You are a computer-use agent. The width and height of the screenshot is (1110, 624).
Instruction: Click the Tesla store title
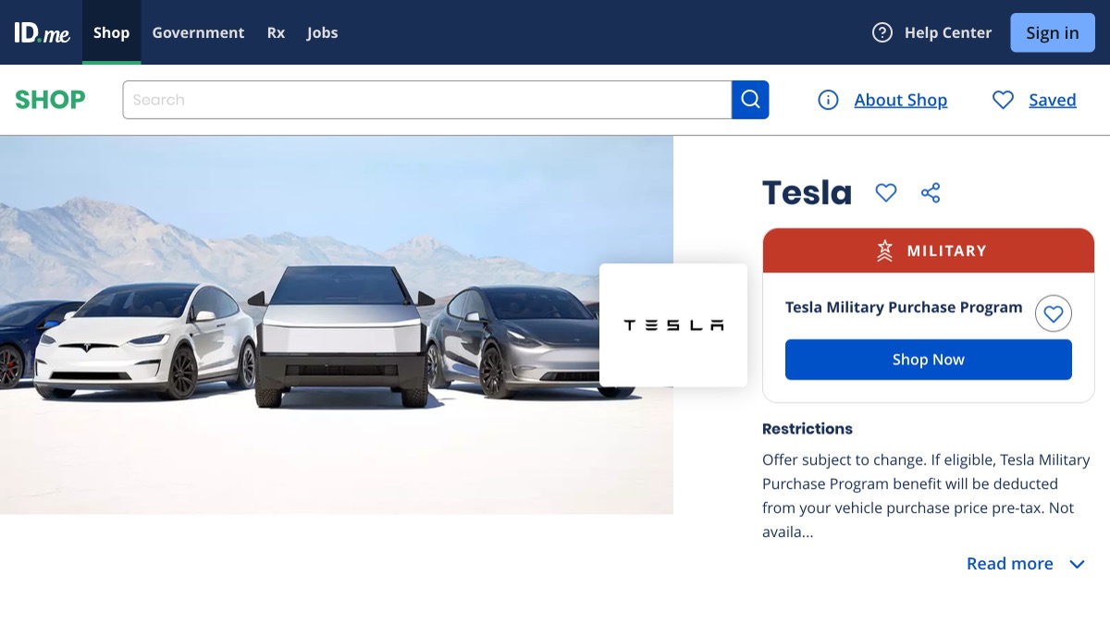pos(807,192)
